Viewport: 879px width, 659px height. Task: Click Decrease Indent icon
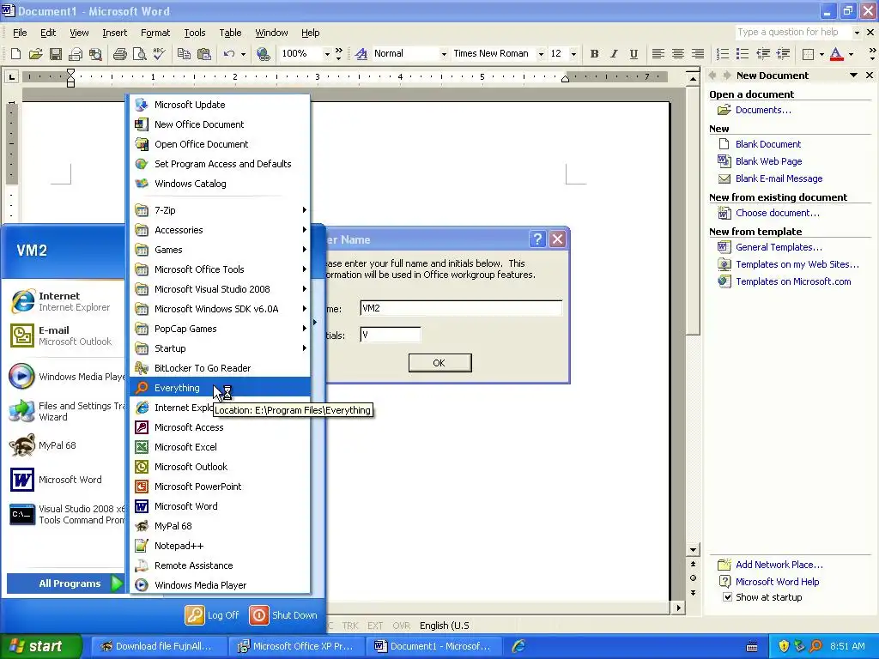pyautogui.click(x=763, y=54)
